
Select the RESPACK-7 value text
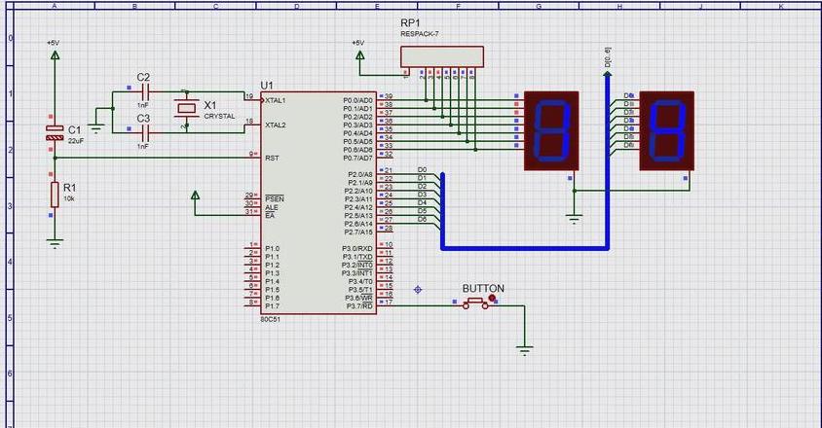click(x=420, y=34)
